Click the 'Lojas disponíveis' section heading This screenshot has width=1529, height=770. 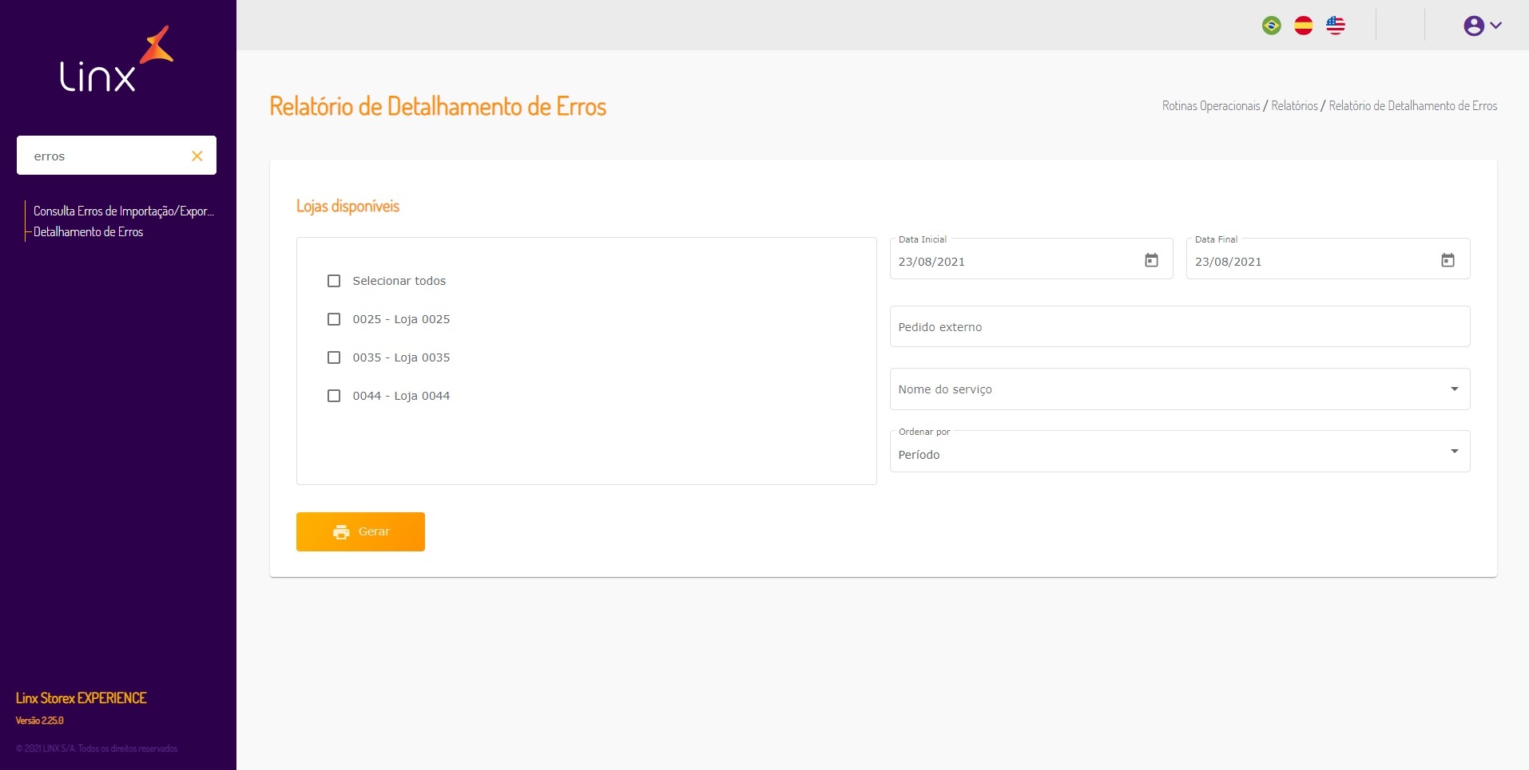[x=347, y=206]
